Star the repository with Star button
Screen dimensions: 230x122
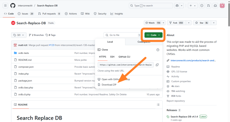click(x=202, y=23)
